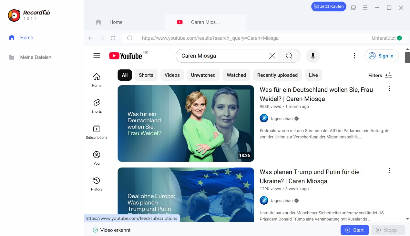
Task: Click the YouTube logo
Action: click(126, 56)
